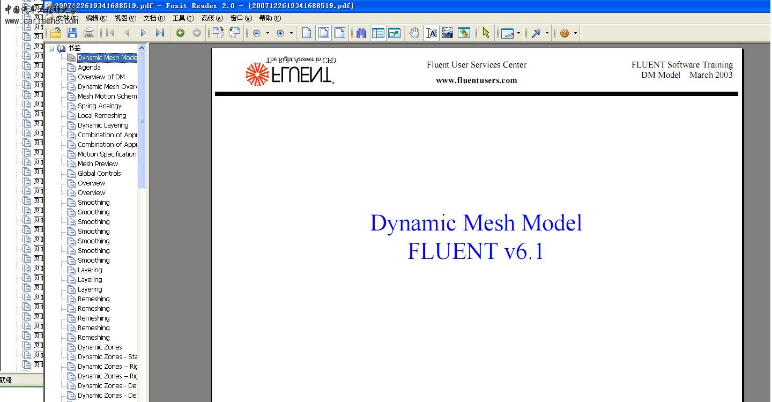This screenshot has height=402, width=772.
Task: Select the yellow arrow annotation selection tool
Action: pyautogui.click(x=486, y=33)
